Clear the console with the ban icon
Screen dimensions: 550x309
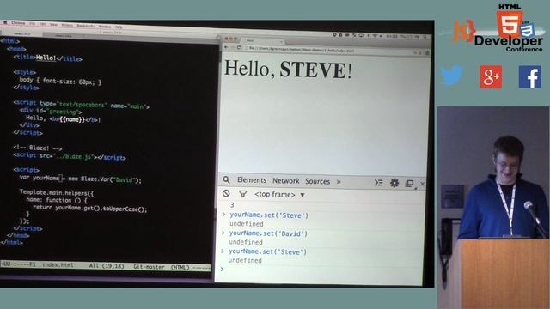(x=226, y=193)
